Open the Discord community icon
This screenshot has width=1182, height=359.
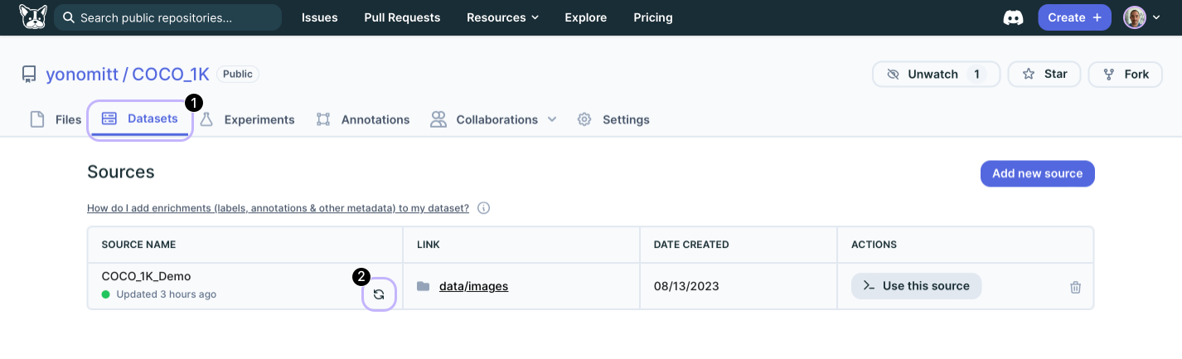click(1013, 17)
